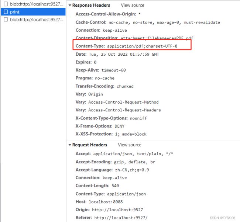Screen dimensions: 240x222
Task: Collapse the Request Headers section
Action: [x=70, y=145]
